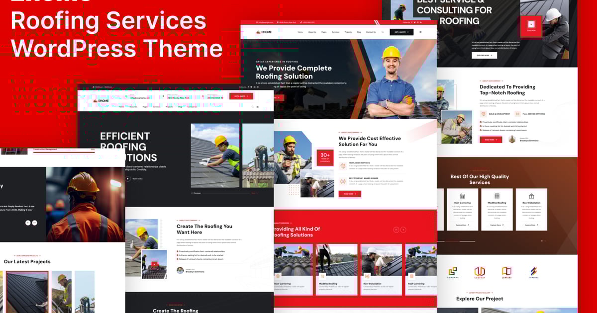
Task: Click the Play Now video button top right
Action: click(x=531, y=26)
